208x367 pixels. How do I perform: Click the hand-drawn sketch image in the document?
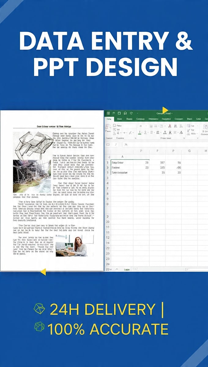click(x=33, y=146)
